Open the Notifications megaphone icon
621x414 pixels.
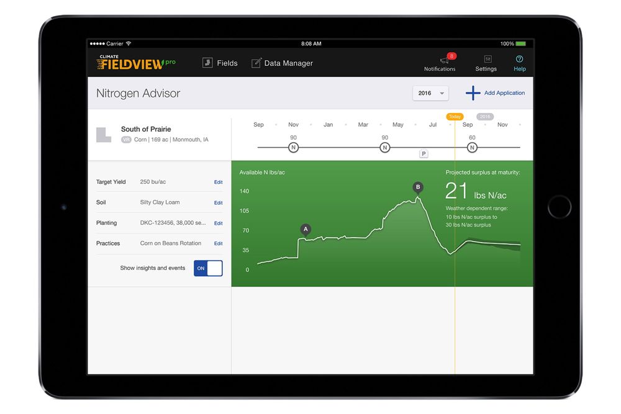444,60
